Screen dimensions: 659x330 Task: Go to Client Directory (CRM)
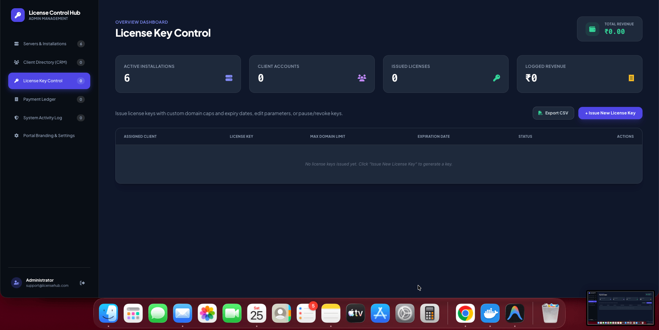pos(49,62)
